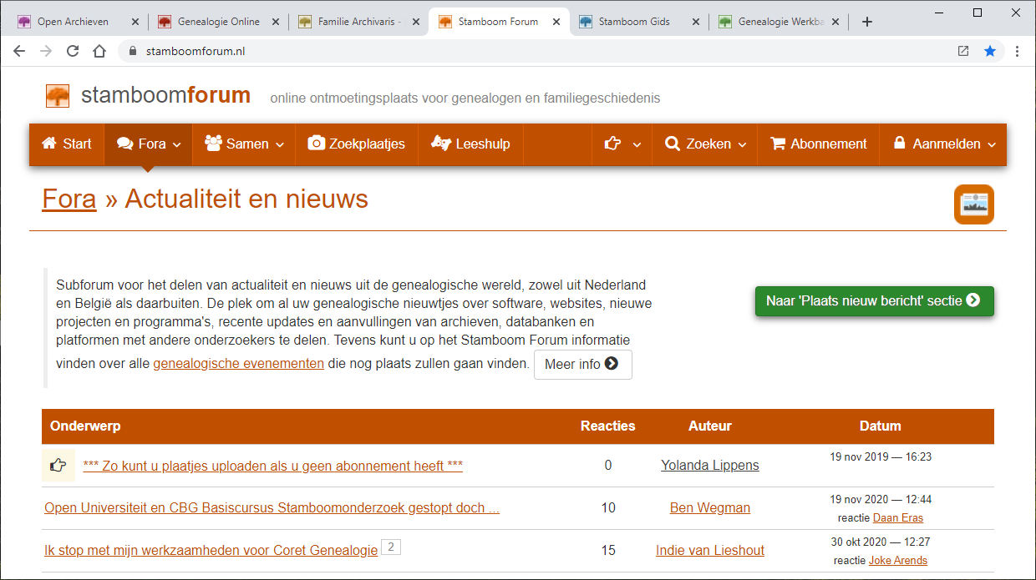This screenshot has height=580, width=1036.
Task: Expand the pointing-hand dropdown menu
Action: pyautogui.click(x=622, y=144)
